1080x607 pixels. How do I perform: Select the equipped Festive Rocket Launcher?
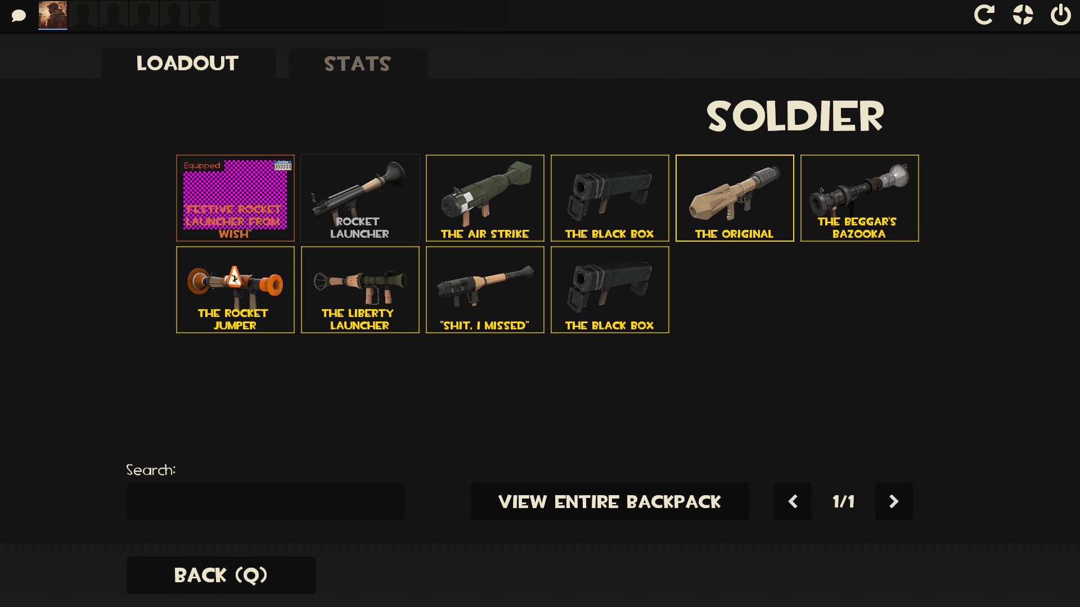pyautogui.click(x=235, y=198)
